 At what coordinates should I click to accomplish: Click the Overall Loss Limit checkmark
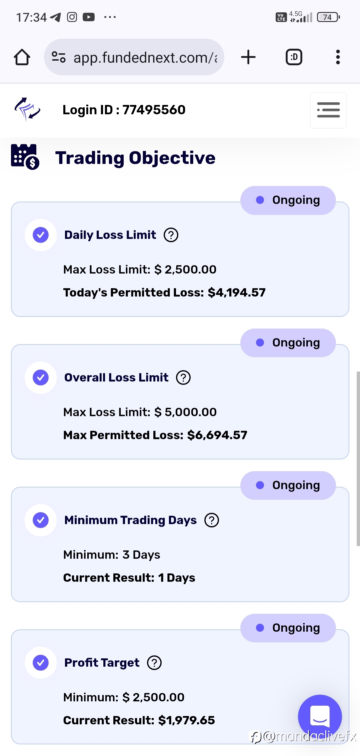41,378
